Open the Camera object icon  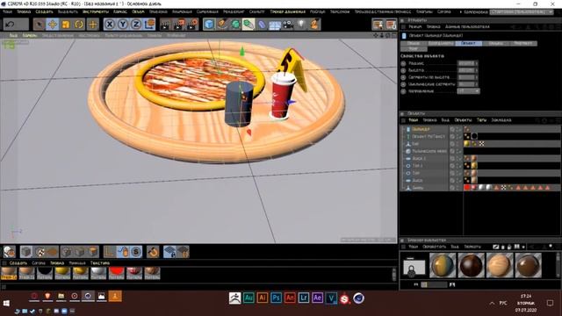(288, 25)
